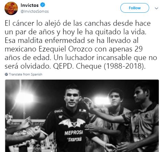Viewport: 165px width, 152px height.
Task: Click the globe icon beside Translate
Action: coord(6,74)
